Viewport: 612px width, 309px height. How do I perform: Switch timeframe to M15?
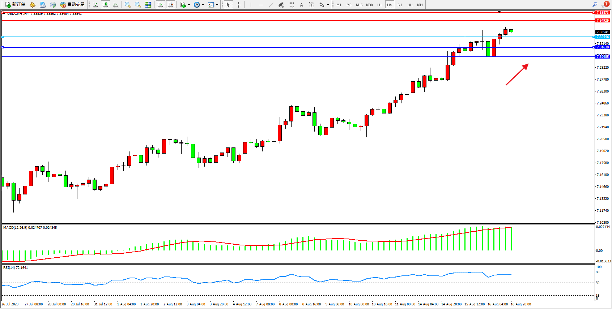(x=359, y=5)
